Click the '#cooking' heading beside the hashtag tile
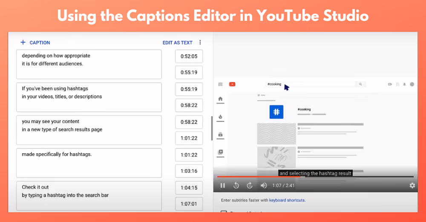 (x=304, y=110)
